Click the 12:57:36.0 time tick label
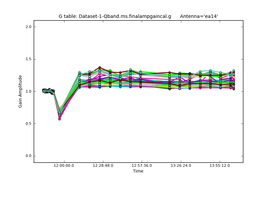The width and height of the screenshot is (270, 203). 142,165
